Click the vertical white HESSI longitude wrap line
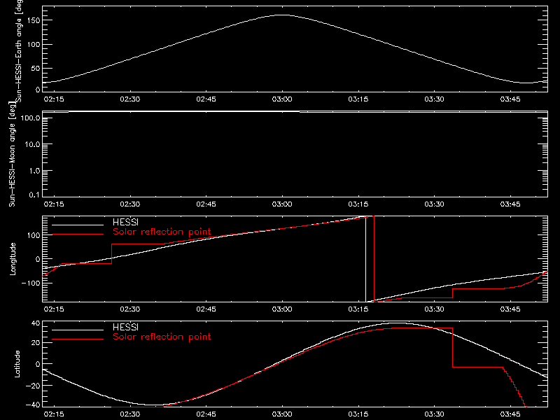 click(x=365, y=259)
